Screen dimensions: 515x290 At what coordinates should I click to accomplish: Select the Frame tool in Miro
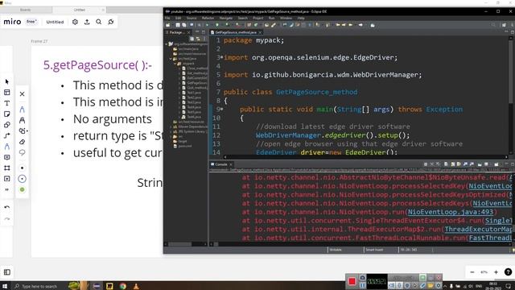tap(7, 168)
